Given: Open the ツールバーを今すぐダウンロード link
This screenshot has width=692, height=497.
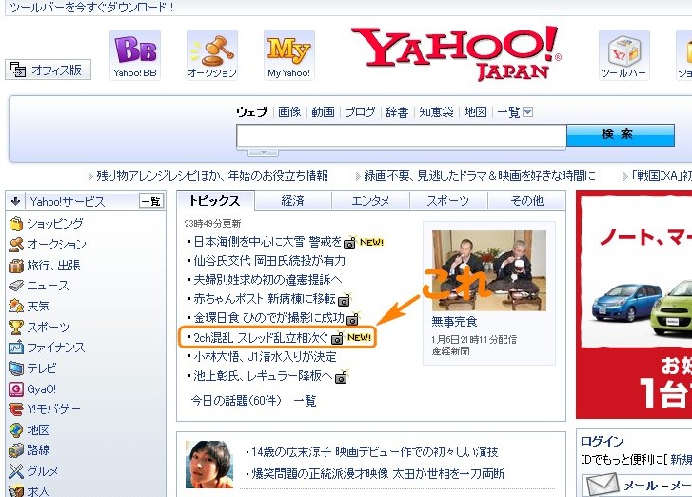Looking at the screenshot, I should [91, 8].
